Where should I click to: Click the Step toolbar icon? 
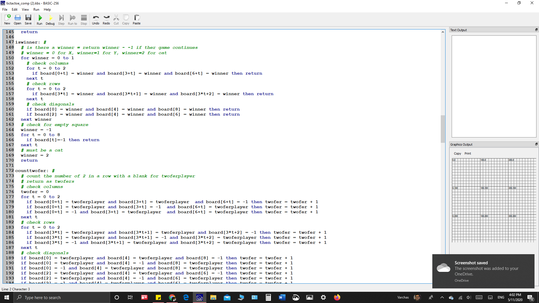(x=61, y=20)
